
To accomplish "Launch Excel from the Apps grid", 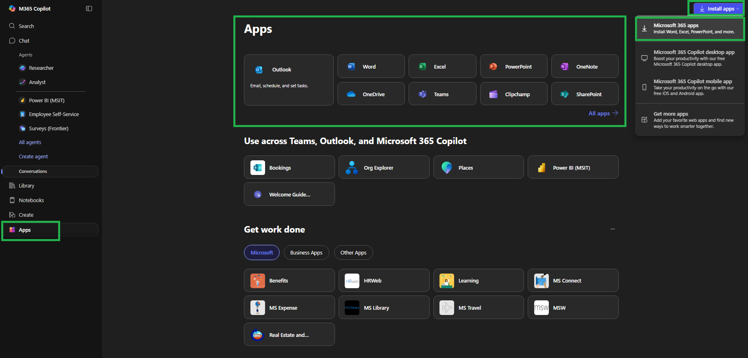I will click(x=442, y=66).
